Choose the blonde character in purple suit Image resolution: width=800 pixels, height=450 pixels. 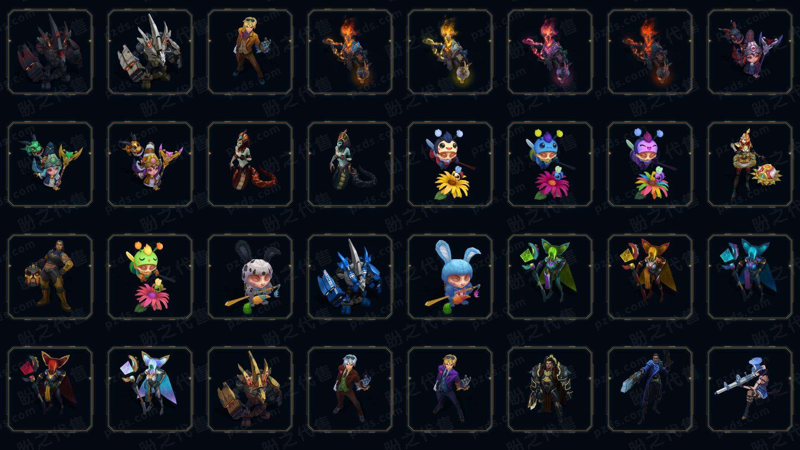point(450,389)
